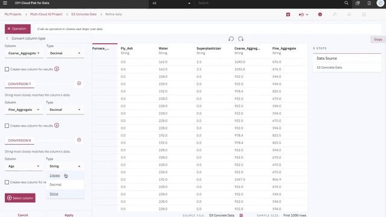The image size is (386, 217).
Task: Click the Fine_Aggregate column header
Action: 284,48
